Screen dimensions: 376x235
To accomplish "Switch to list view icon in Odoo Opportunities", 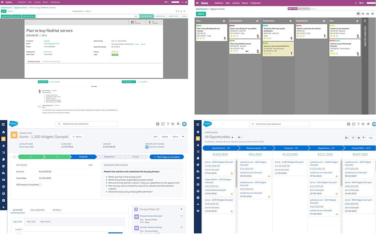I will click(363, 14).
